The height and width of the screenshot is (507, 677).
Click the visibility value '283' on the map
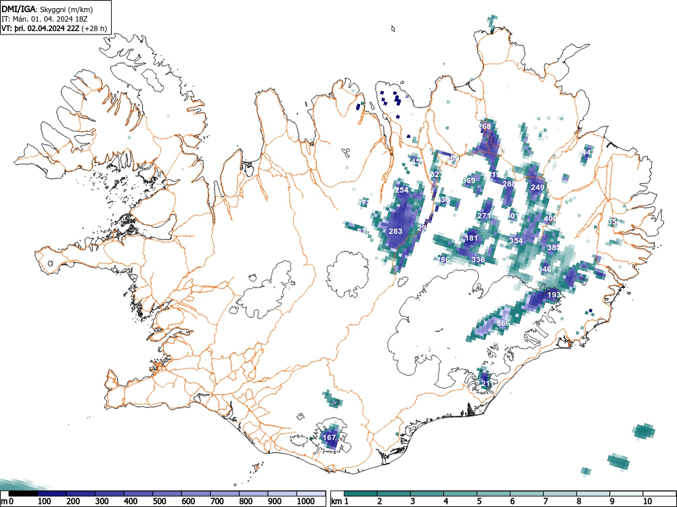tap(395, 231)
